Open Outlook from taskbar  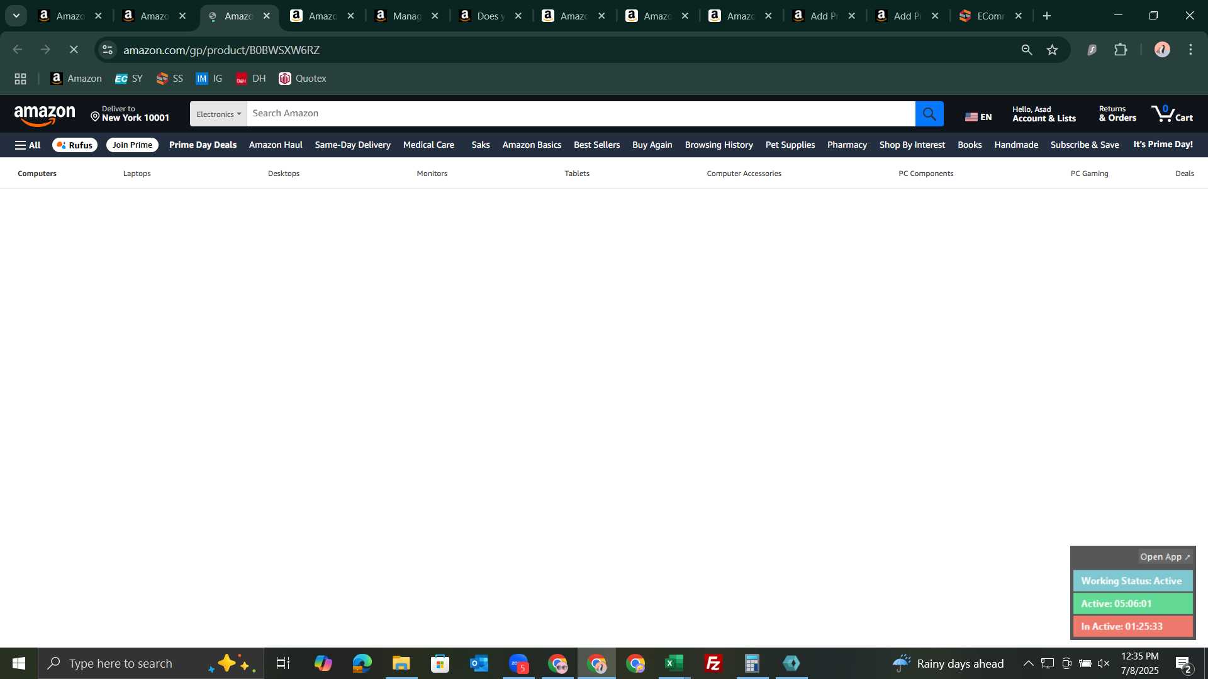click(479, 663)
